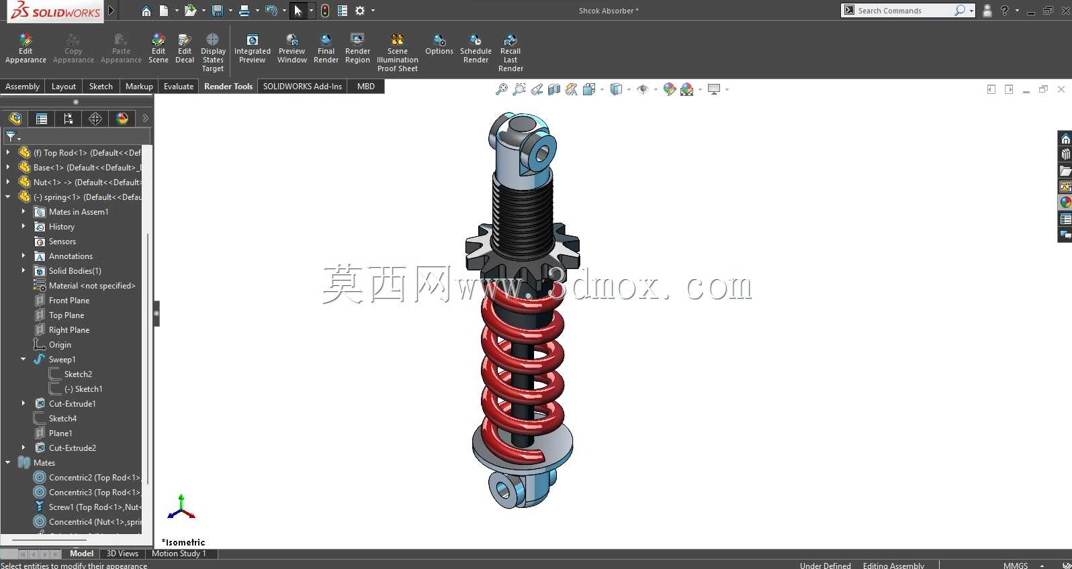Viewport: 1072px width, 569px height.
Task: Click the Zoom to Fit icon in view toolbar
Action: point(502,89)
